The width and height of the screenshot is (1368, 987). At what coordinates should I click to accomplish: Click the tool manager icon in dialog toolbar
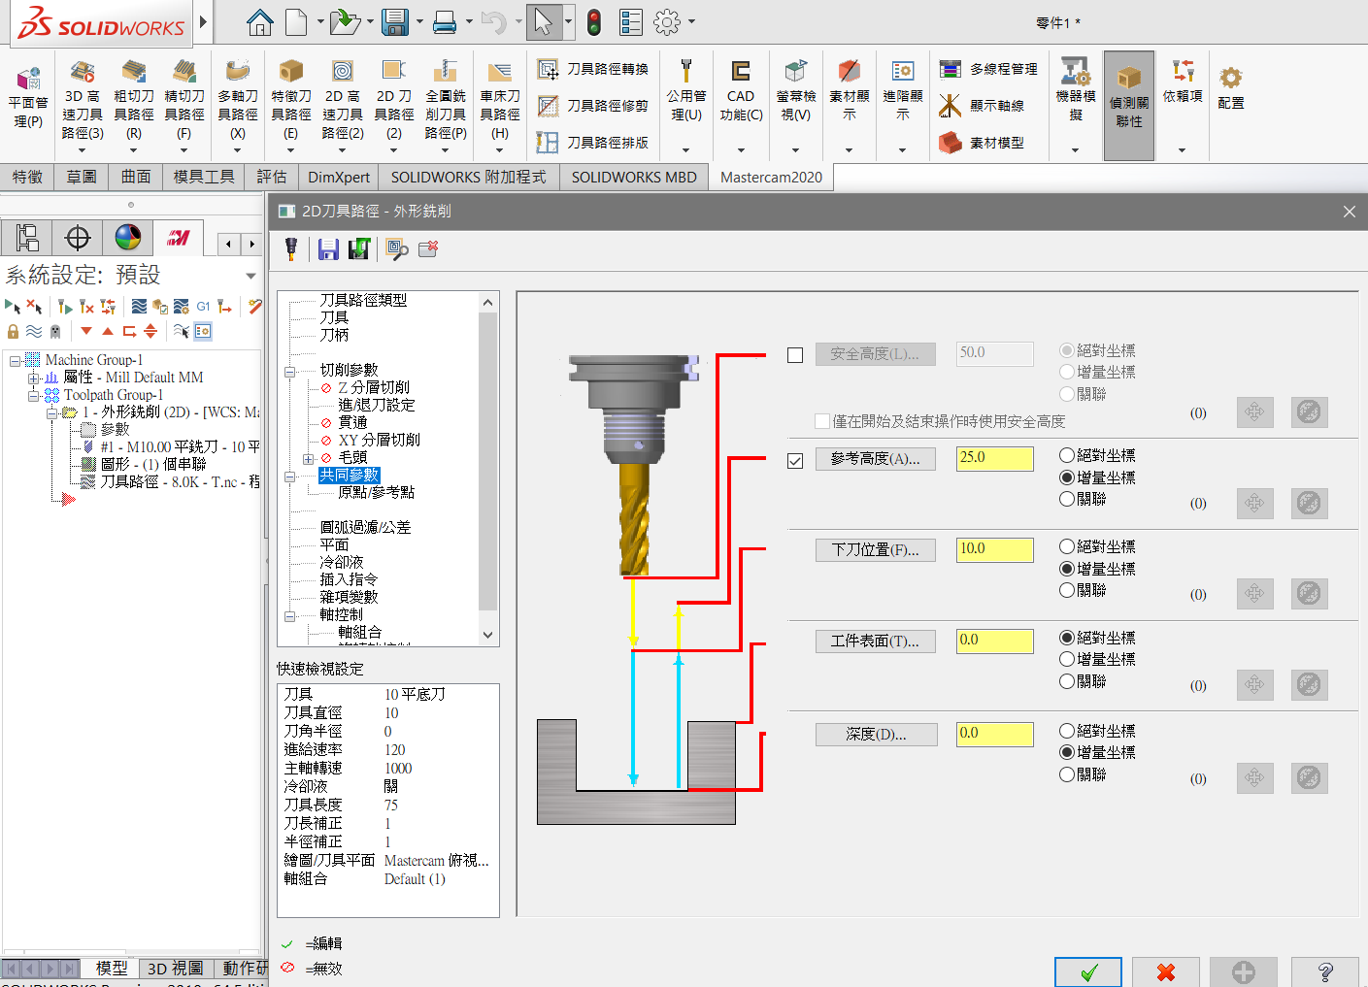tap(290, 249)
